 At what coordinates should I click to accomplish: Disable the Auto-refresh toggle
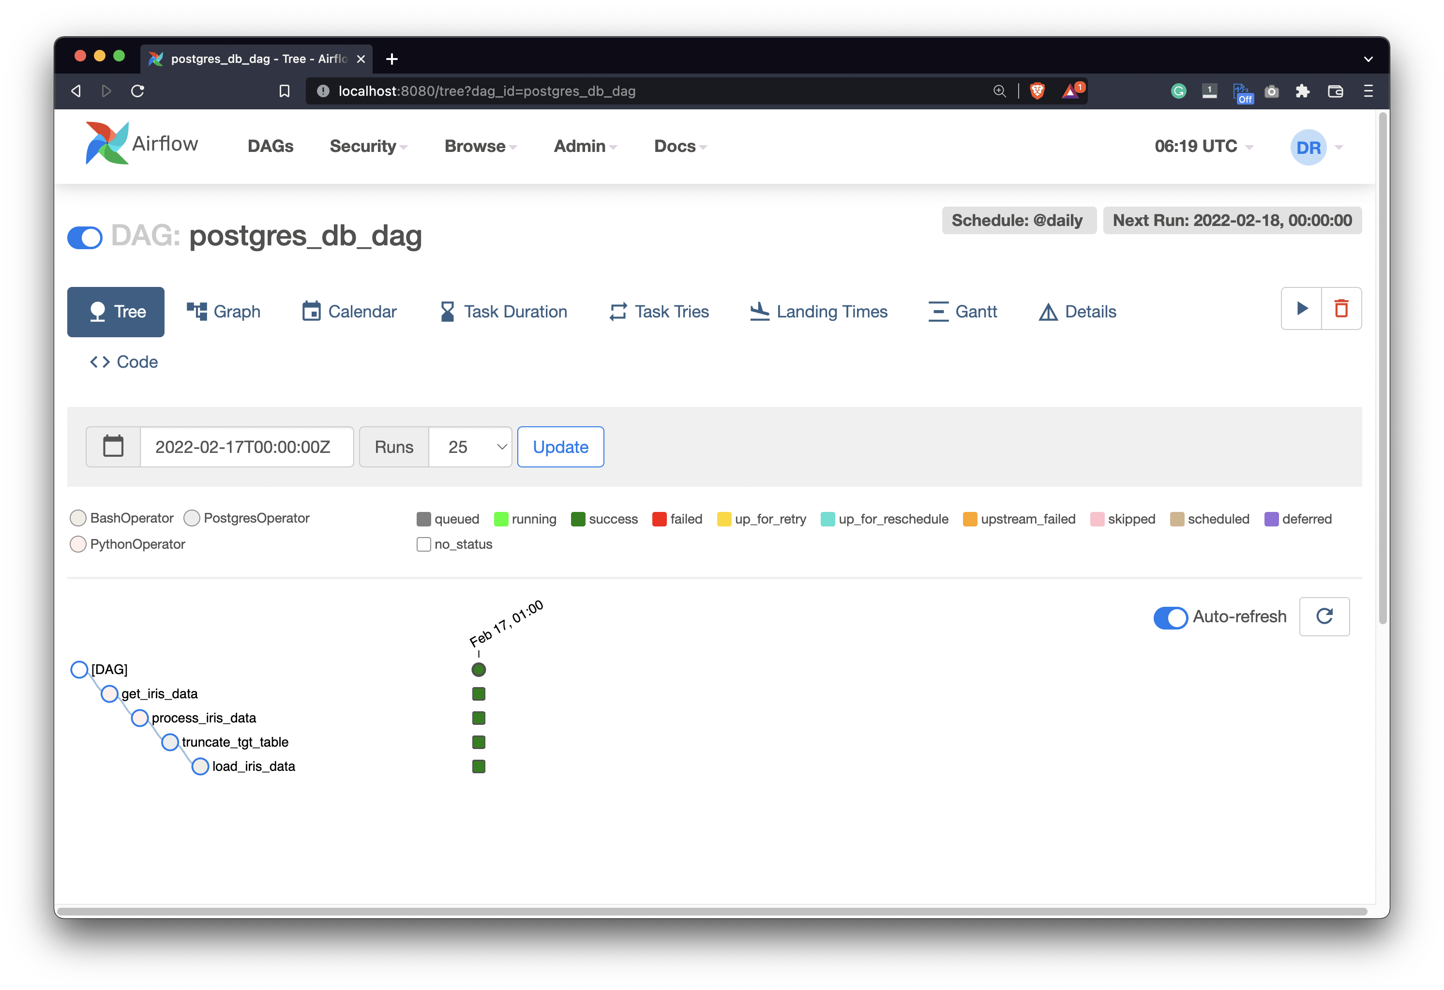click(x=1170, y=617)
